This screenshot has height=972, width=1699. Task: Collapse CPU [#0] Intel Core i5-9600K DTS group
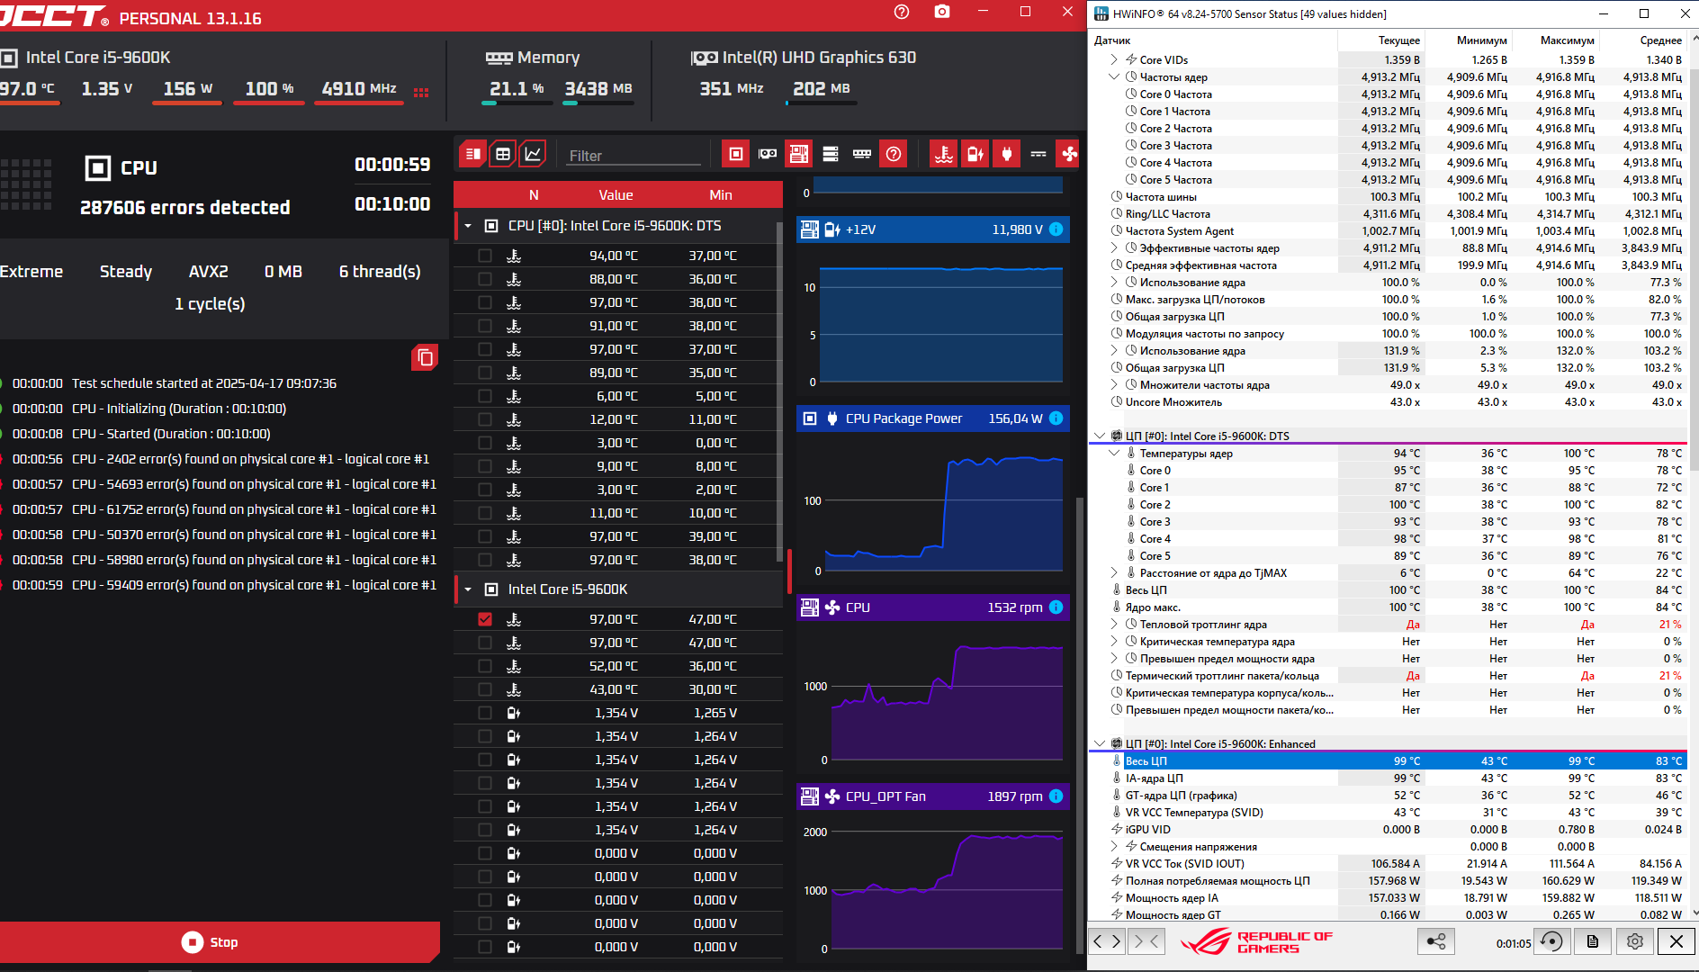(x=468, y=226)
